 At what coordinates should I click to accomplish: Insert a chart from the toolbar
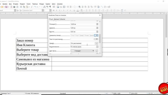point(61,7)
